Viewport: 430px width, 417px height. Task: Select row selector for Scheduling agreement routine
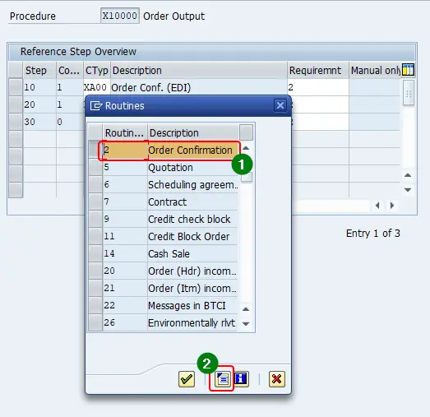click(95, 184)
